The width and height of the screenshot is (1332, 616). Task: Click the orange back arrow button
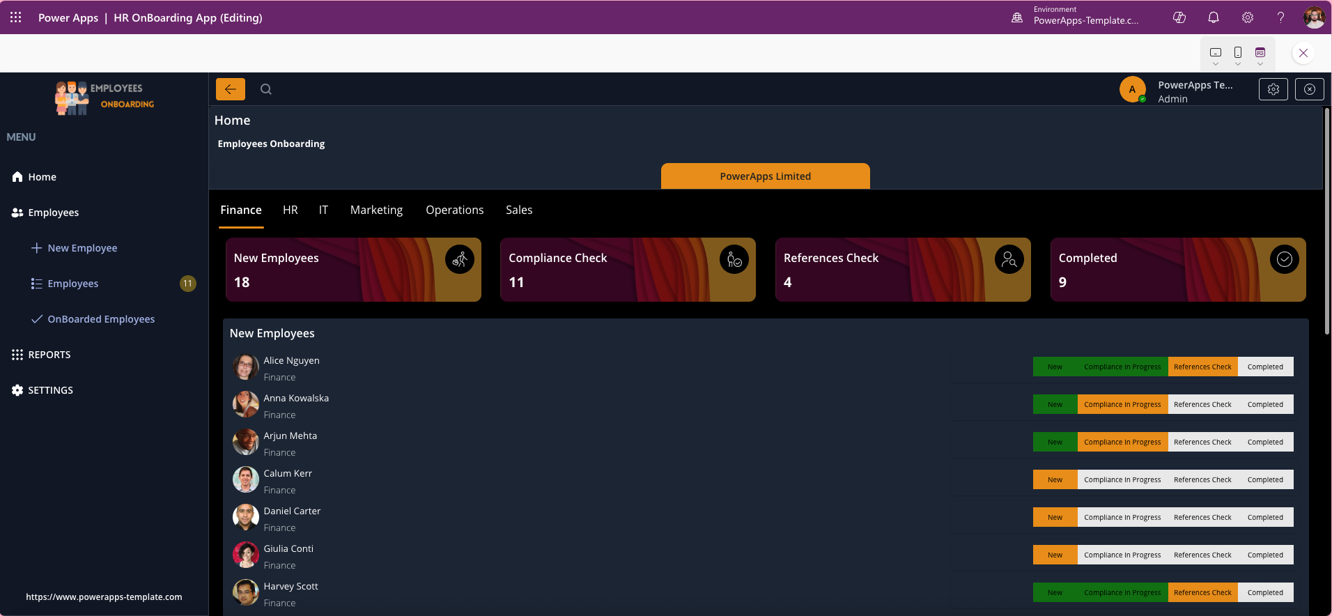coord(230,89)
